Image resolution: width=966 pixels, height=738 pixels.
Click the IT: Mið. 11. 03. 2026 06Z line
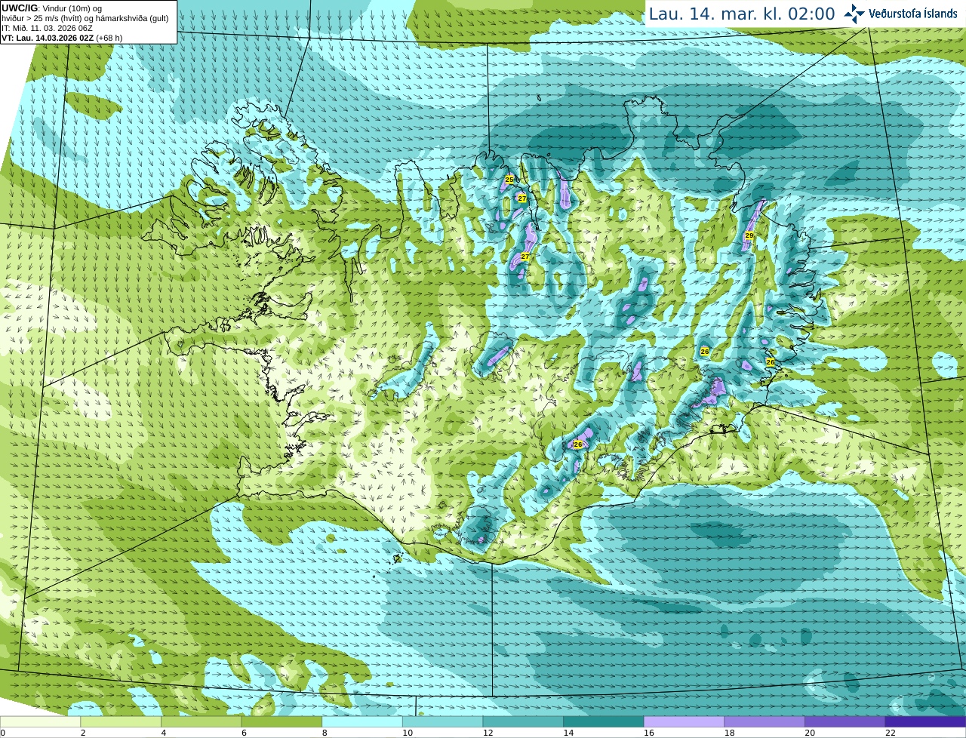tap(47, 28)
